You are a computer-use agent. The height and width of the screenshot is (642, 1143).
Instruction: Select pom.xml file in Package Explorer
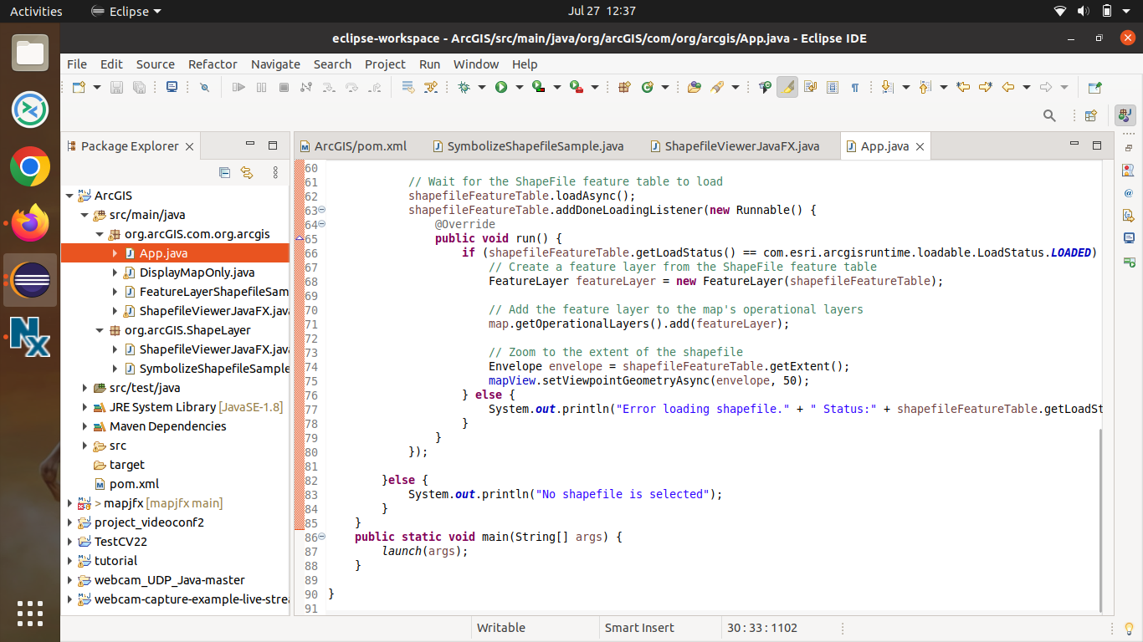(134, 484)
